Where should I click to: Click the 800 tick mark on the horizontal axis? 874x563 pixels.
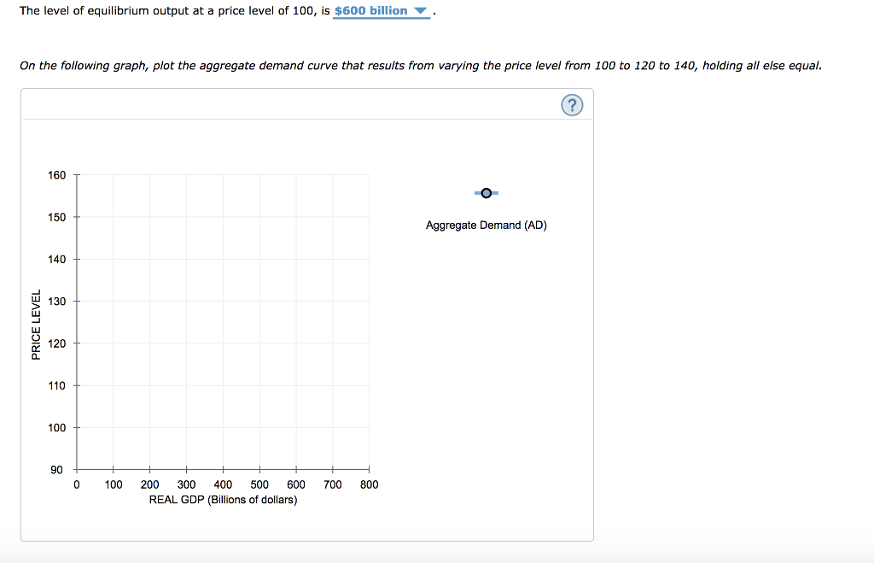click(369, 469)
